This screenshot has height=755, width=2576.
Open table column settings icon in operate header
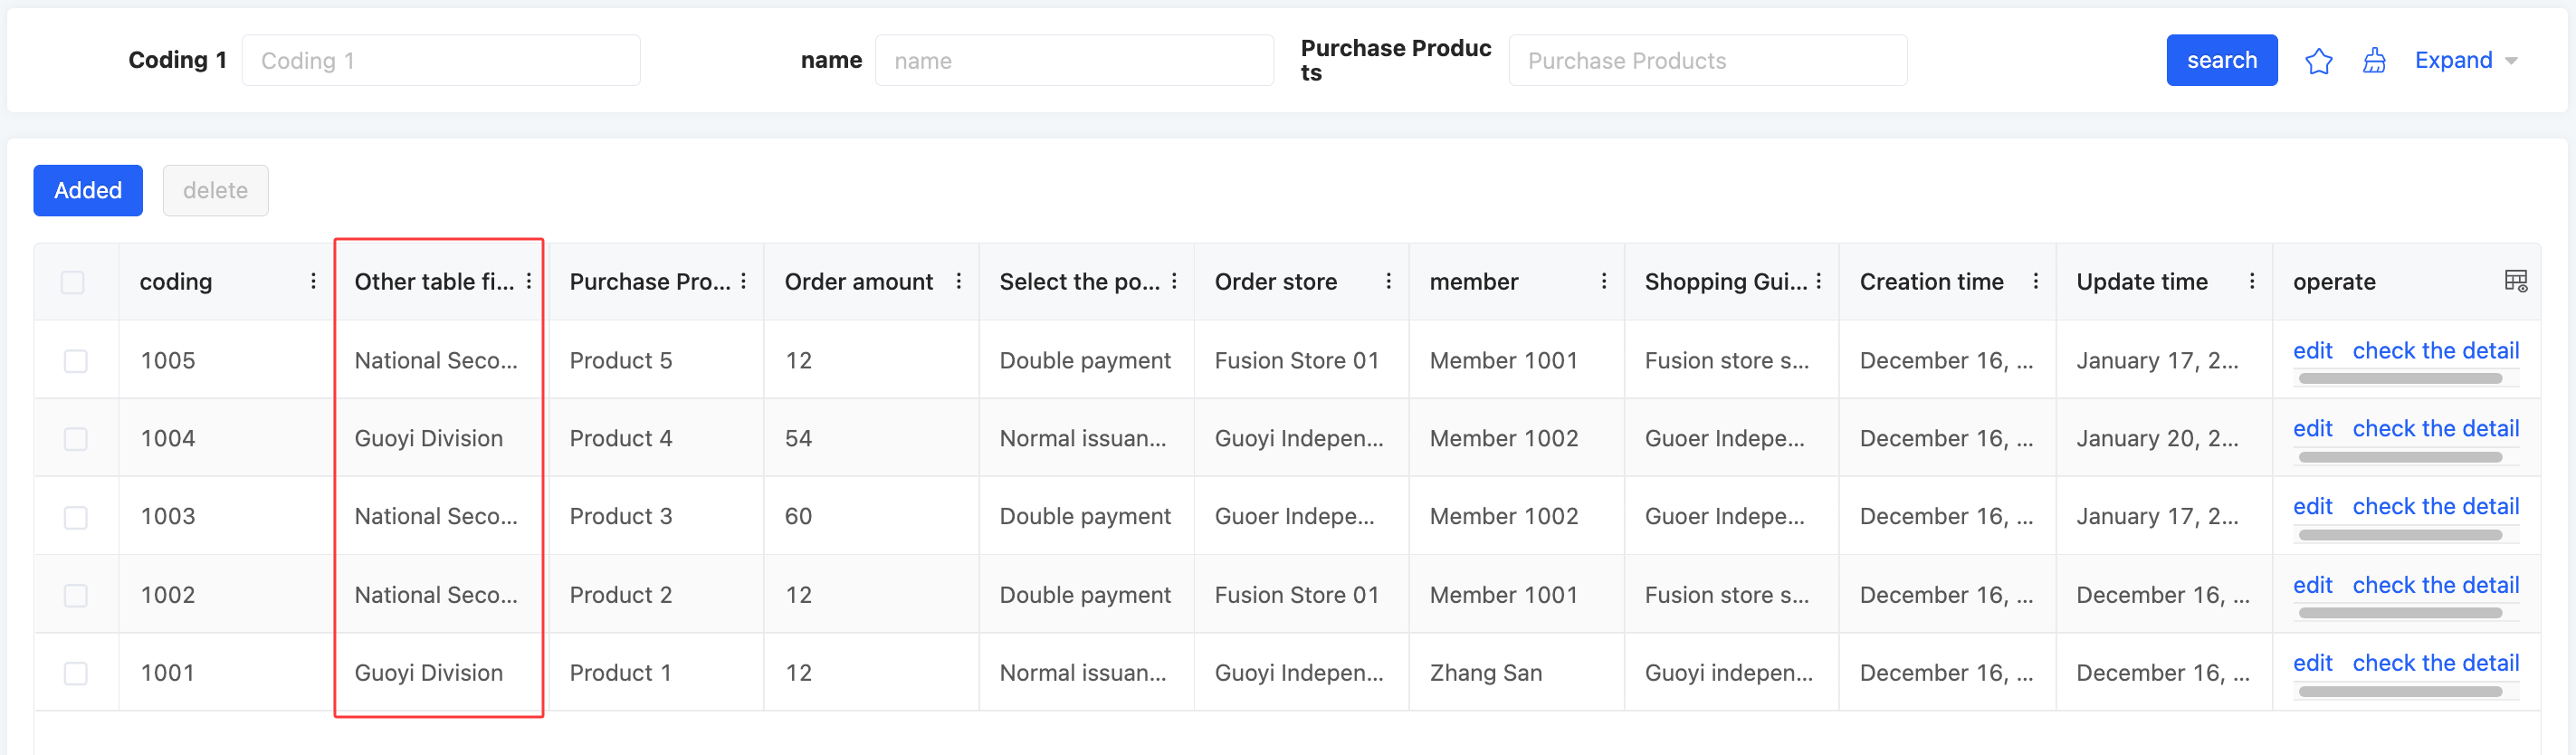pos(2515,281)
